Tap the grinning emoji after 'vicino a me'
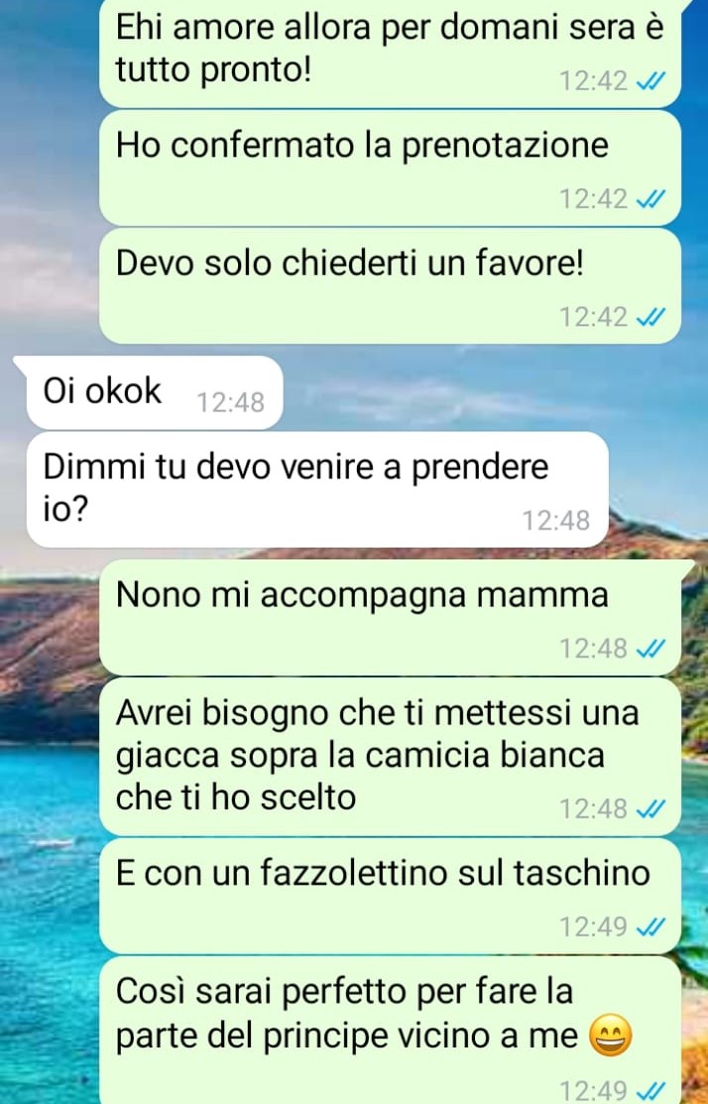This screenshot has height=1104, width=708. (x=610, y=1037)
